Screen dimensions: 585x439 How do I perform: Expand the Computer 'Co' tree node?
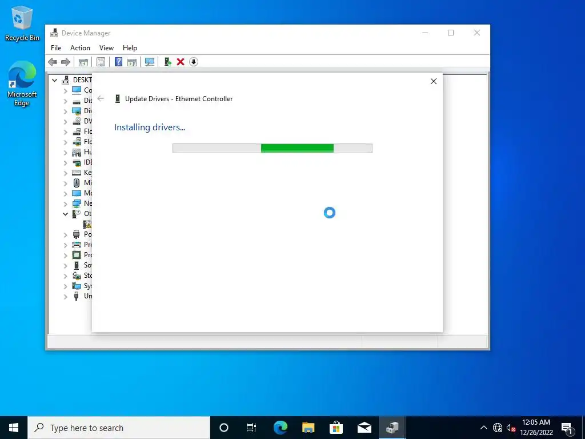(65, 90)
